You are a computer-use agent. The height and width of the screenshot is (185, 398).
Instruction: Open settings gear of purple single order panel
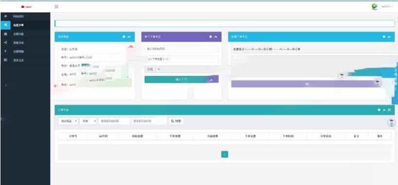211,37
